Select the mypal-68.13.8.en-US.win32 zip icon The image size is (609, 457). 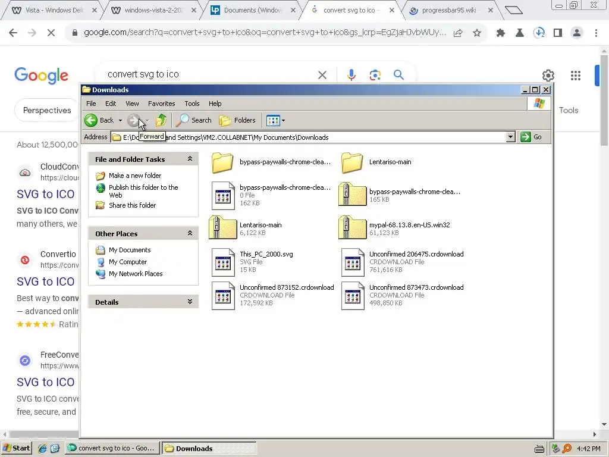coord(352,227)
